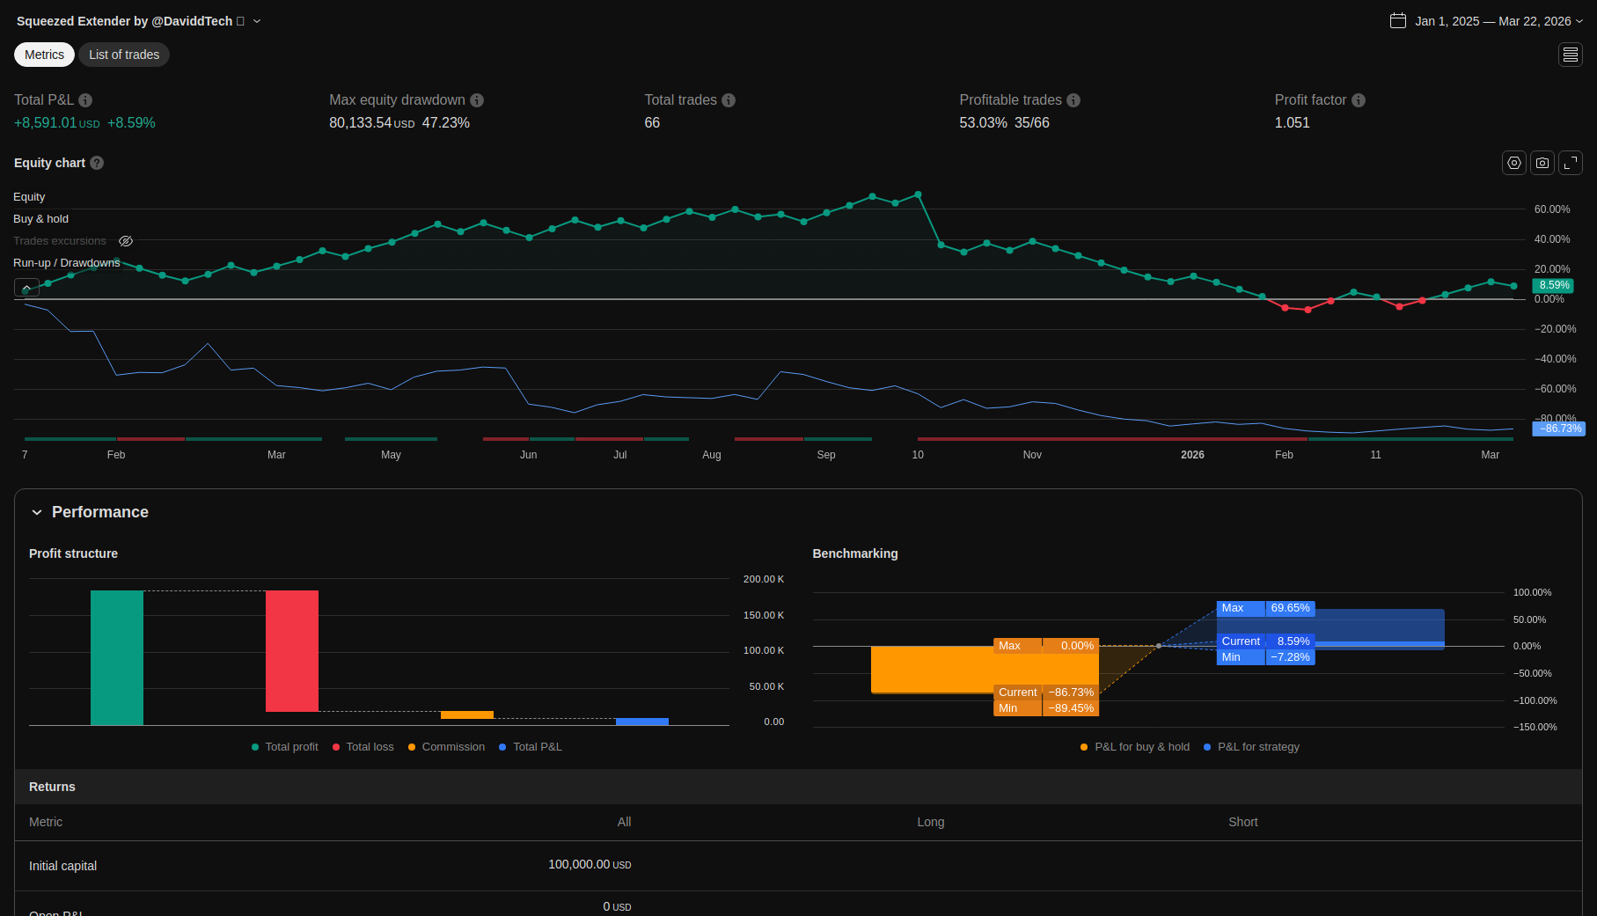
Task: Collapse the Performance section
Action: point(37,512)
